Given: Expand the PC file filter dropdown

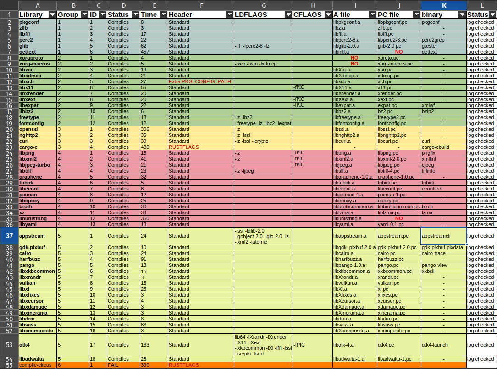Looking at the screenshot, I should (416, 15).
